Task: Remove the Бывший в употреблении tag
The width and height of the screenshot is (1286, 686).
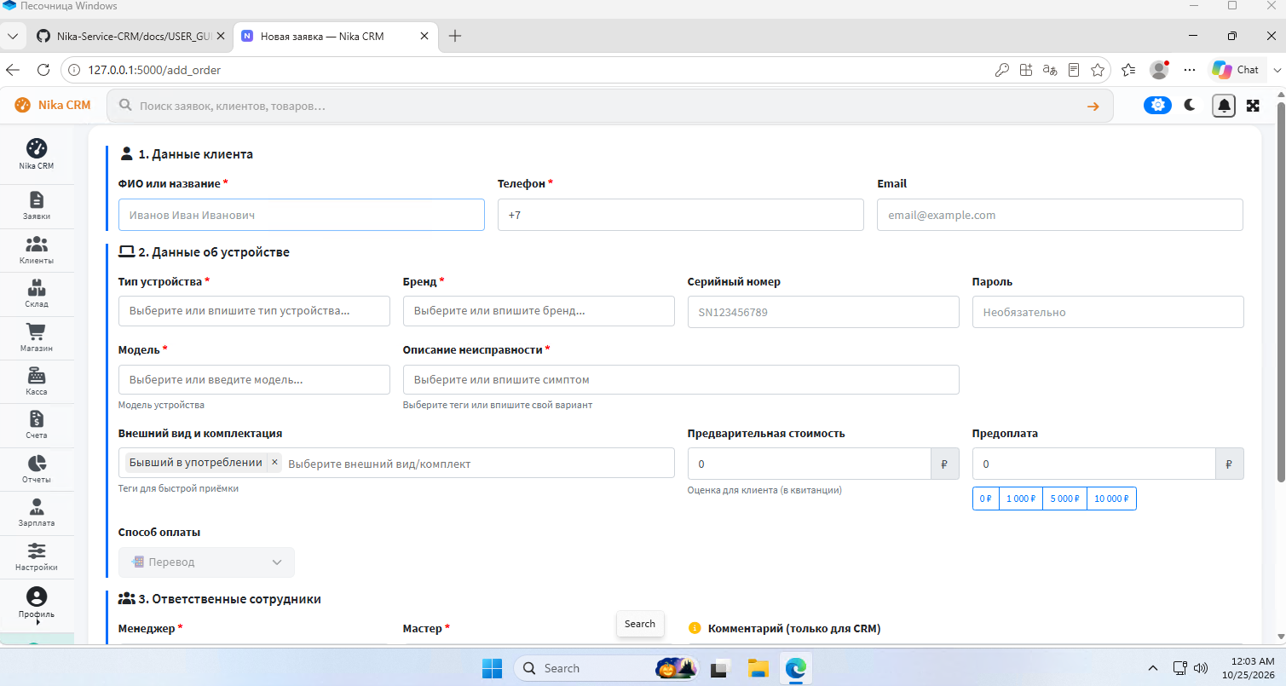Action: 274,462
